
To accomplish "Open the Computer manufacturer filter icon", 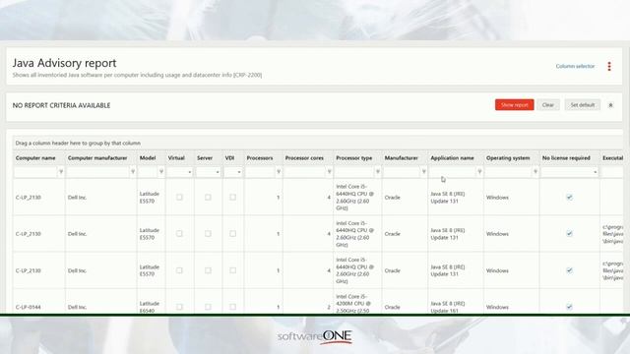I will [x=133, y=172].
